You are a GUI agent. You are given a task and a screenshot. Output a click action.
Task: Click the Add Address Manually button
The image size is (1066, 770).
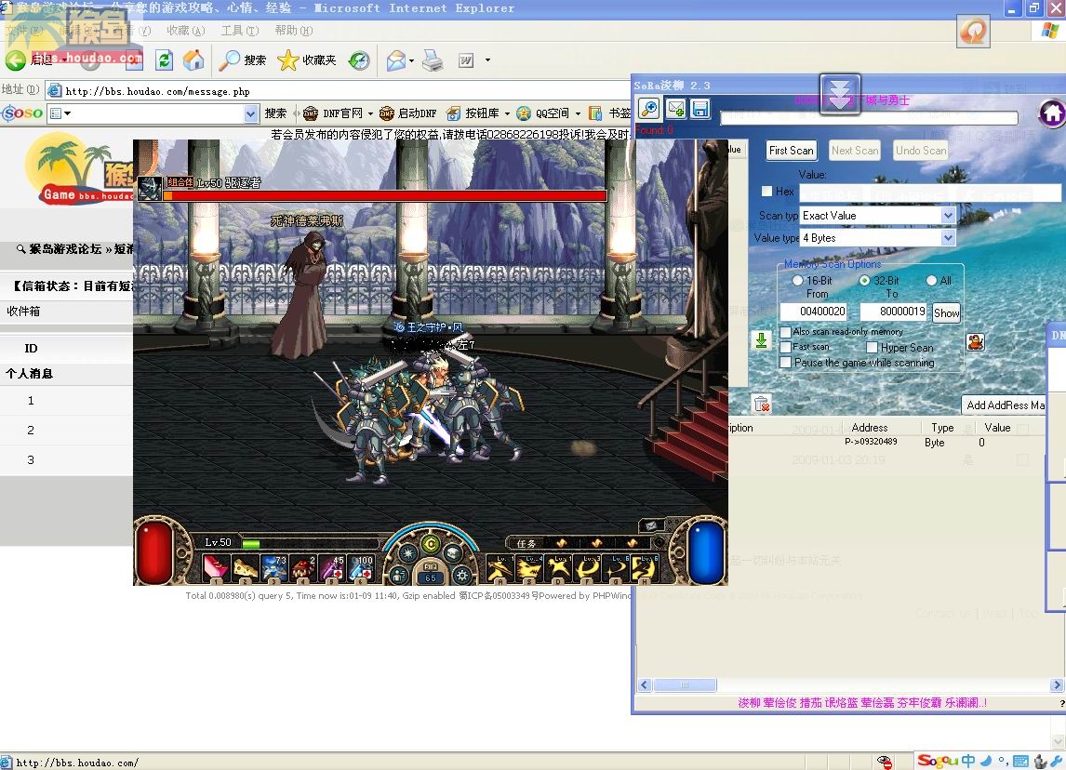pyautogui.click(x=1005, y=405)
